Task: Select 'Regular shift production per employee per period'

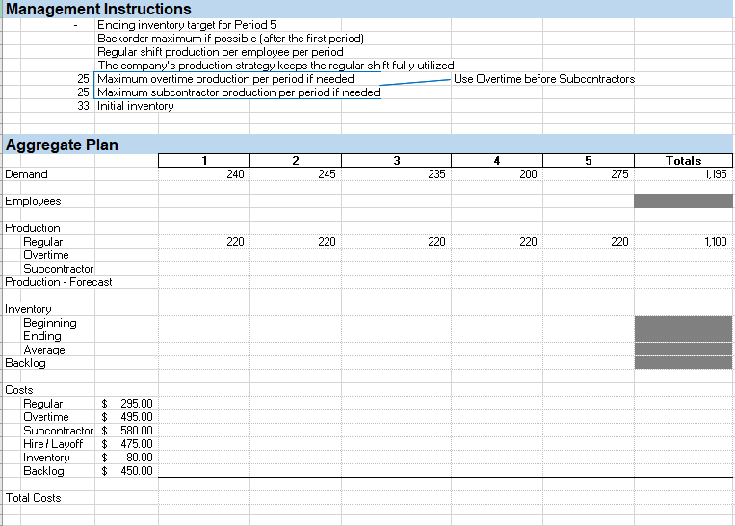Action: click(x=221, y=52)
